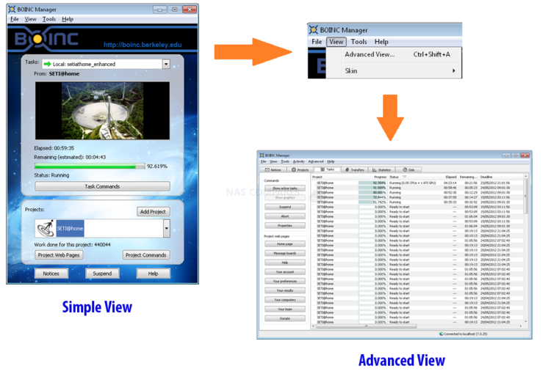Click the Your team button
Viewport: 551px width, 385px height.
(x=285, y=309)
